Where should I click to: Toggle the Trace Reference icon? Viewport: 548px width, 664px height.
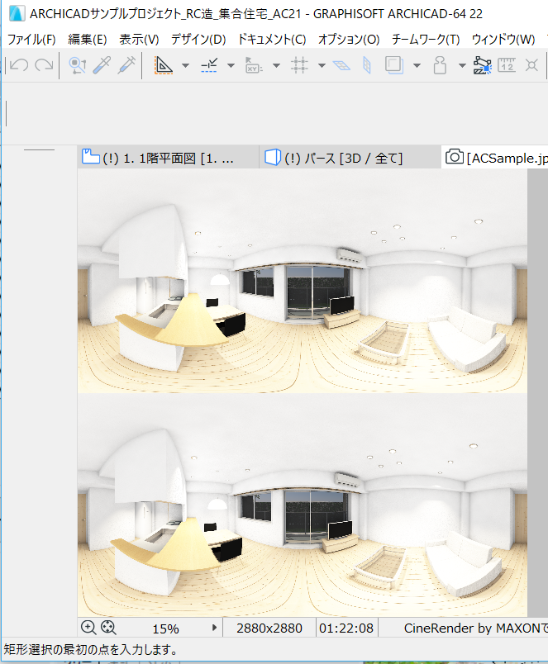pos(393,65)
